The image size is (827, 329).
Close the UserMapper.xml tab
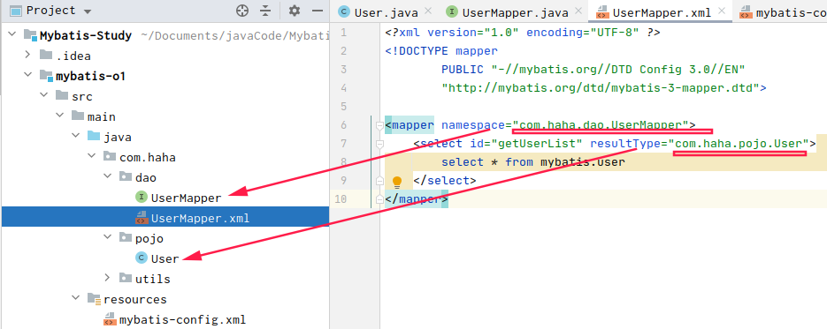pos(722,11)
